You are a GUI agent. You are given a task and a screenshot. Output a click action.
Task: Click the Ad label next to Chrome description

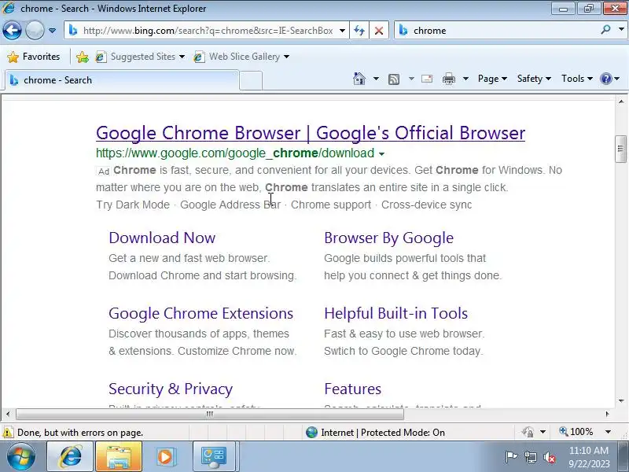pyautogui.click(x=104, y=171)
